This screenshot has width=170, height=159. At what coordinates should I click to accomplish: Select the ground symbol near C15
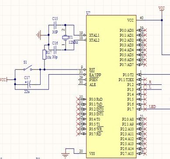(x=38, y=35)
